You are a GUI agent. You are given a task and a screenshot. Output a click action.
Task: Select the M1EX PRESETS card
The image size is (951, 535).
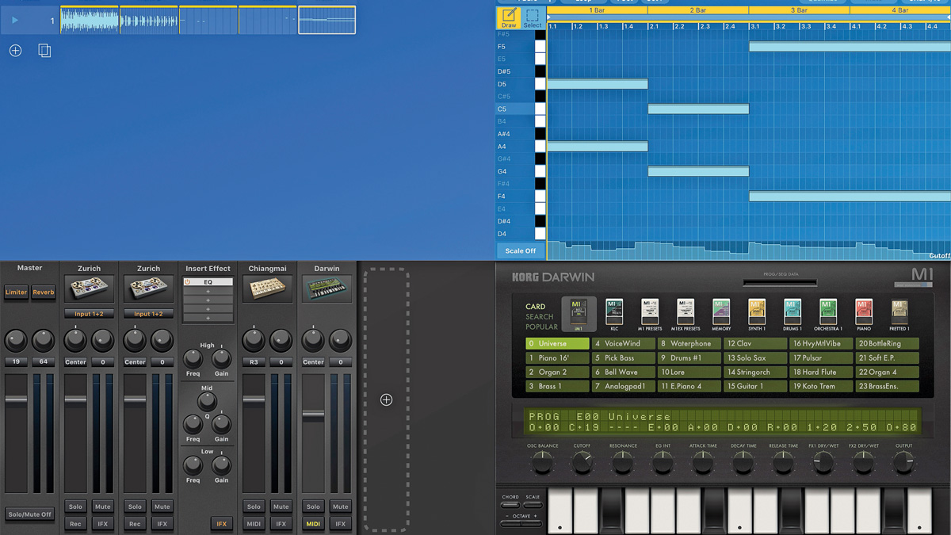click(686, 314)
